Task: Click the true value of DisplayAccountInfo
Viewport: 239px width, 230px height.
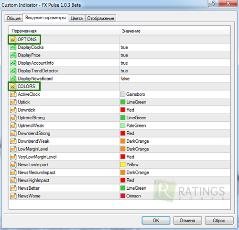Action: click(x=124, y=63)
